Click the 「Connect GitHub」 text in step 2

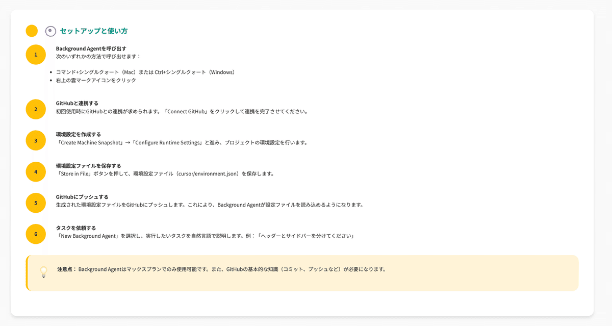coord(185,111)
